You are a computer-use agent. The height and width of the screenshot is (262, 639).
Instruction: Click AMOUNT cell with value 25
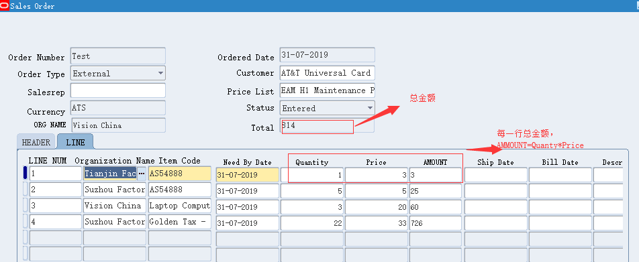click(x=436, y=191)
